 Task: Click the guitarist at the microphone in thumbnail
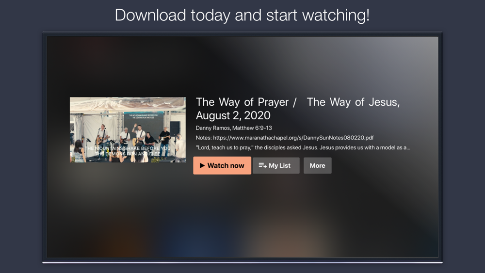[x=102, y=138]
